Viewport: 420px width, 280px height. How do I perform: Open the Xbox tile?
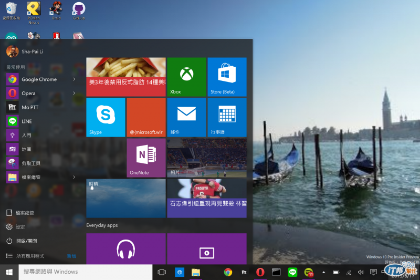tap(186, 77)
